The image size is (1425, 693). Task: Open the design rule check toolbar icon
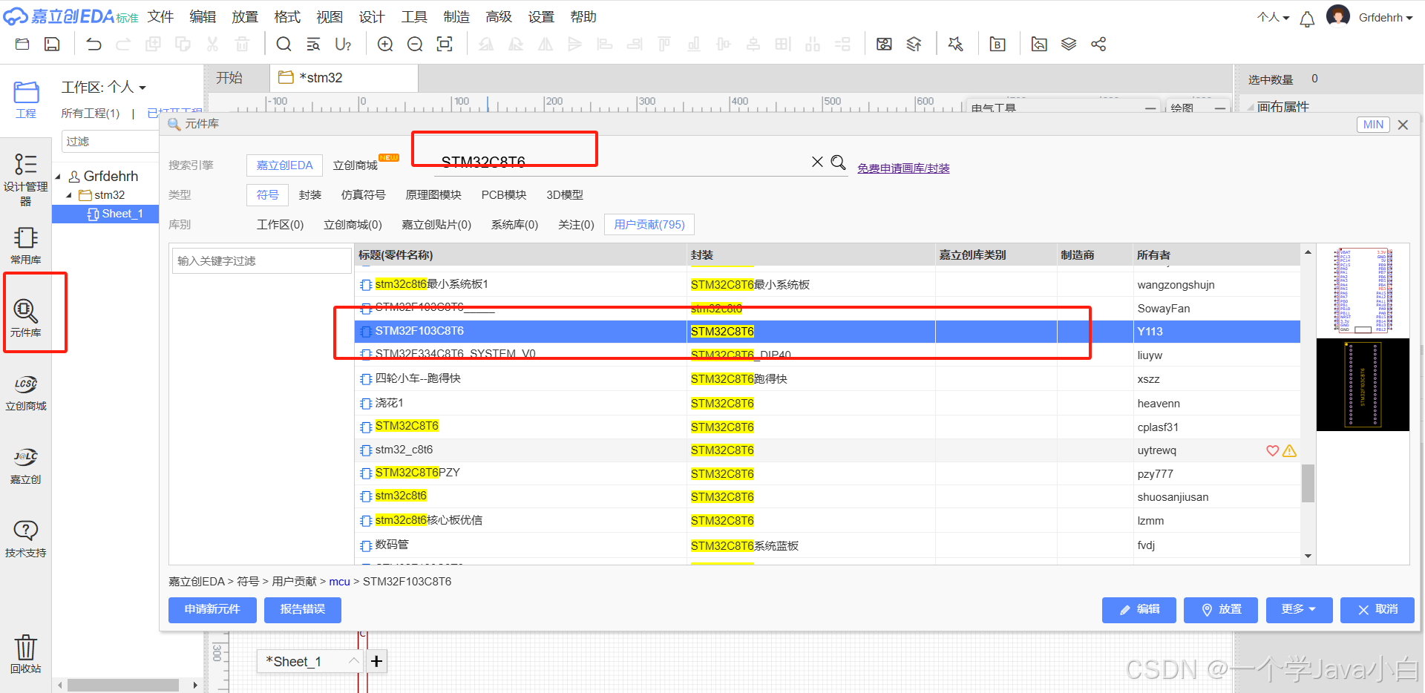tap(955, 45)
